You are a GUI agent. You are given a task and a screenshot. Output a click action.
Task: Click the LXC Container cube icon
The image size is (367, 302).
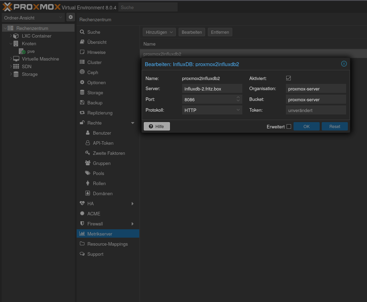(16, 36)
